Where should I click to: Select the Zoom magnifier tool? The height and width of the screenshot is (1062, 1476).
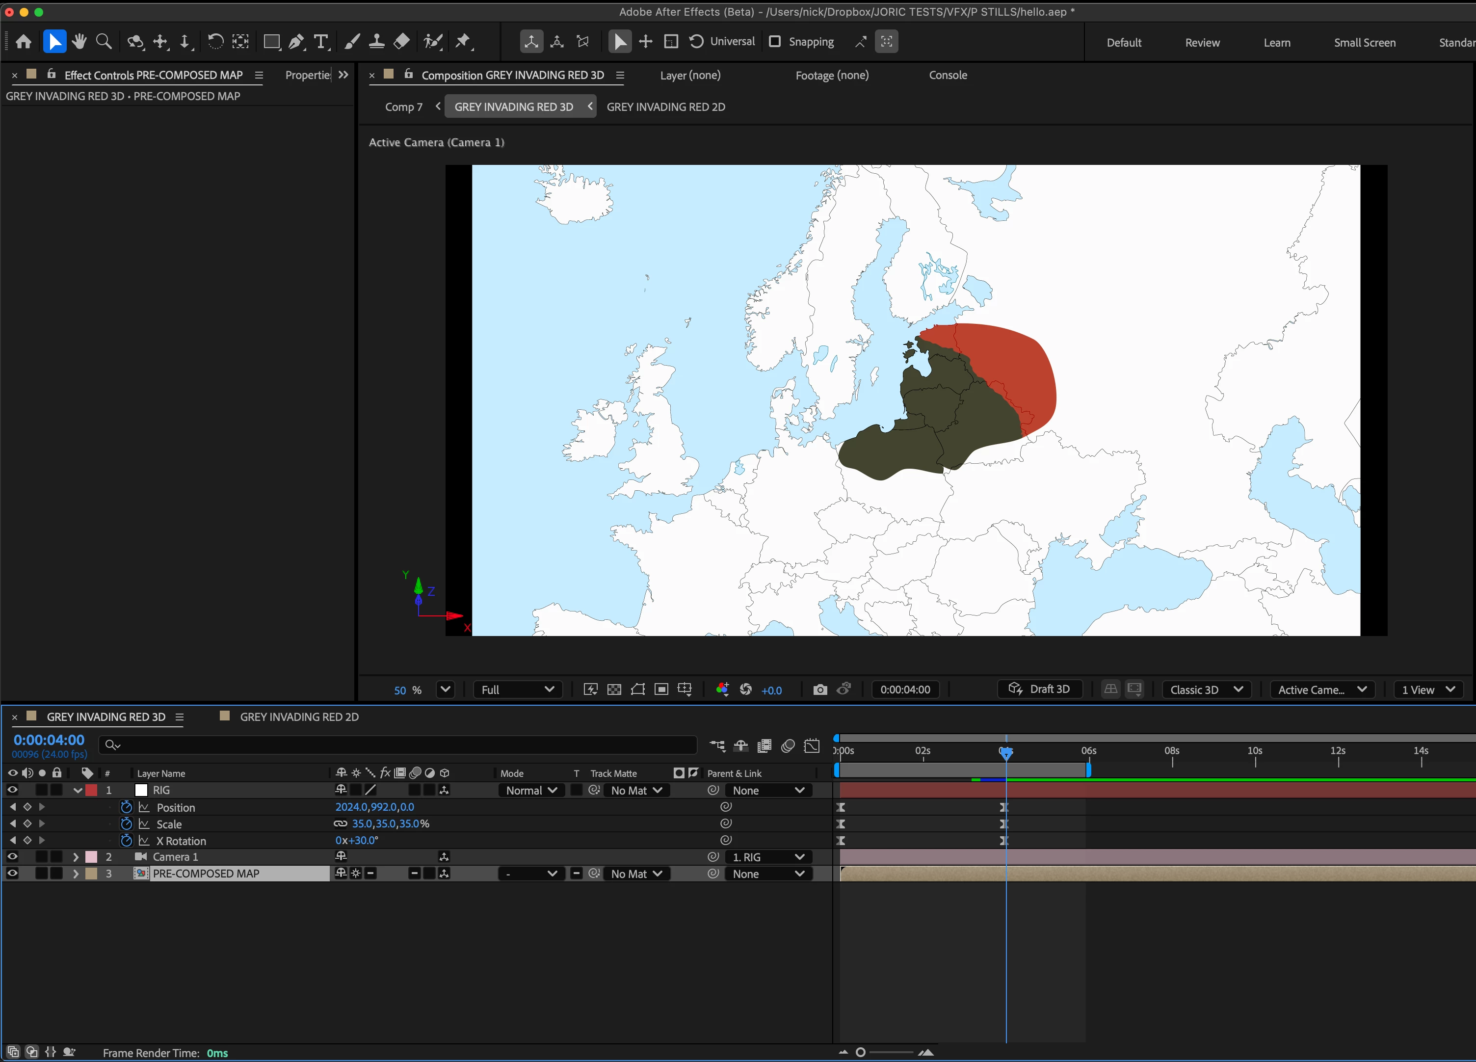104,42
